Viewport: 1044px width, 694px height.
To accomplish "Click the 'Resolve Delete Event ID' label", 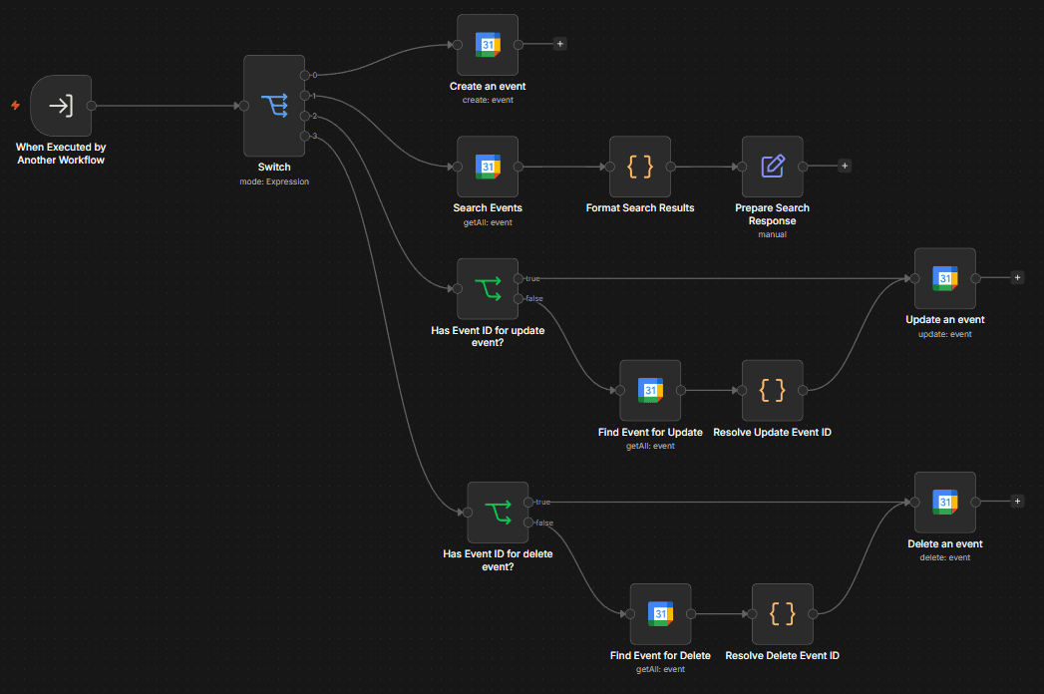I will (783, 655).
